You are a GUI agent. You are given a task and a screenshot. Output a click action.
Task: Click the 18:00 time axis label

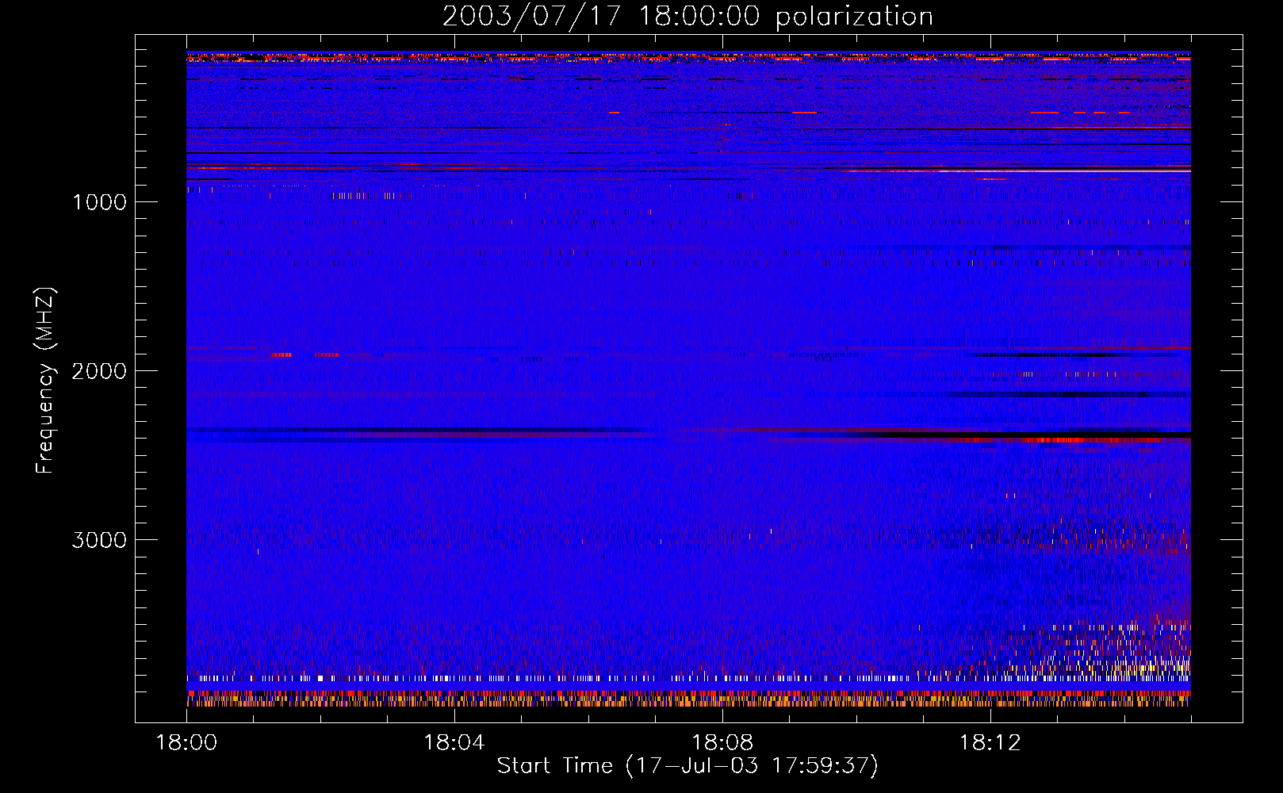pos(186,743)
